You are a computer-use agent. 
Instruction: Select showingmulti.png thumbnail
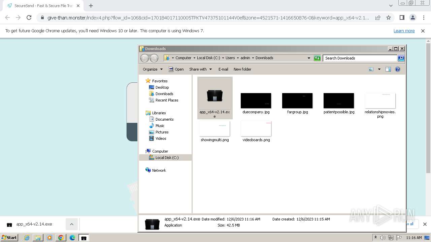coord(214,129)
